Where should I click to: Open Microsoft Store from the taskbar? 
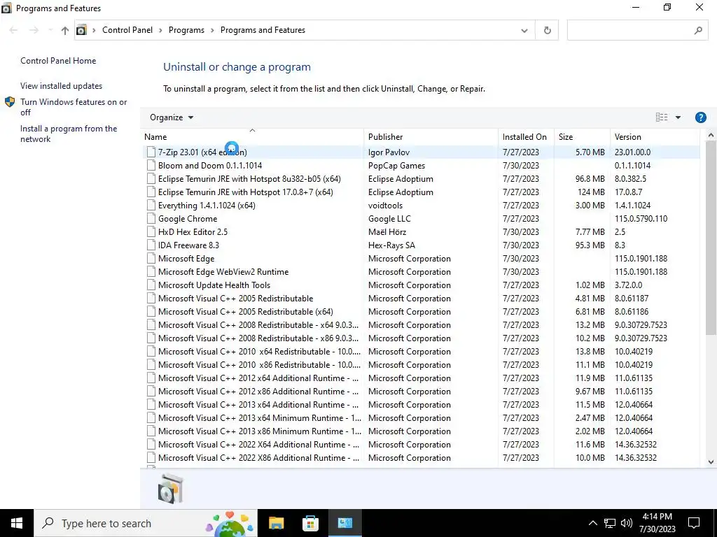(310, 523)
